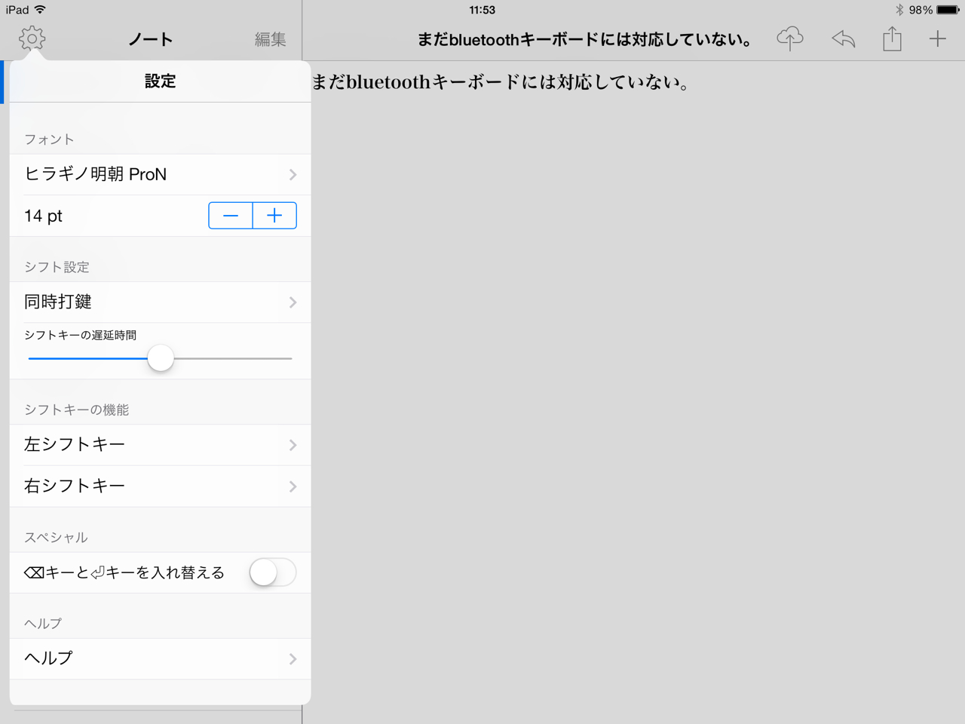Image resolution: width=965 pixels, height=724 pixels.
Task: Add a new note with plus icon
Action: point(937,38)
